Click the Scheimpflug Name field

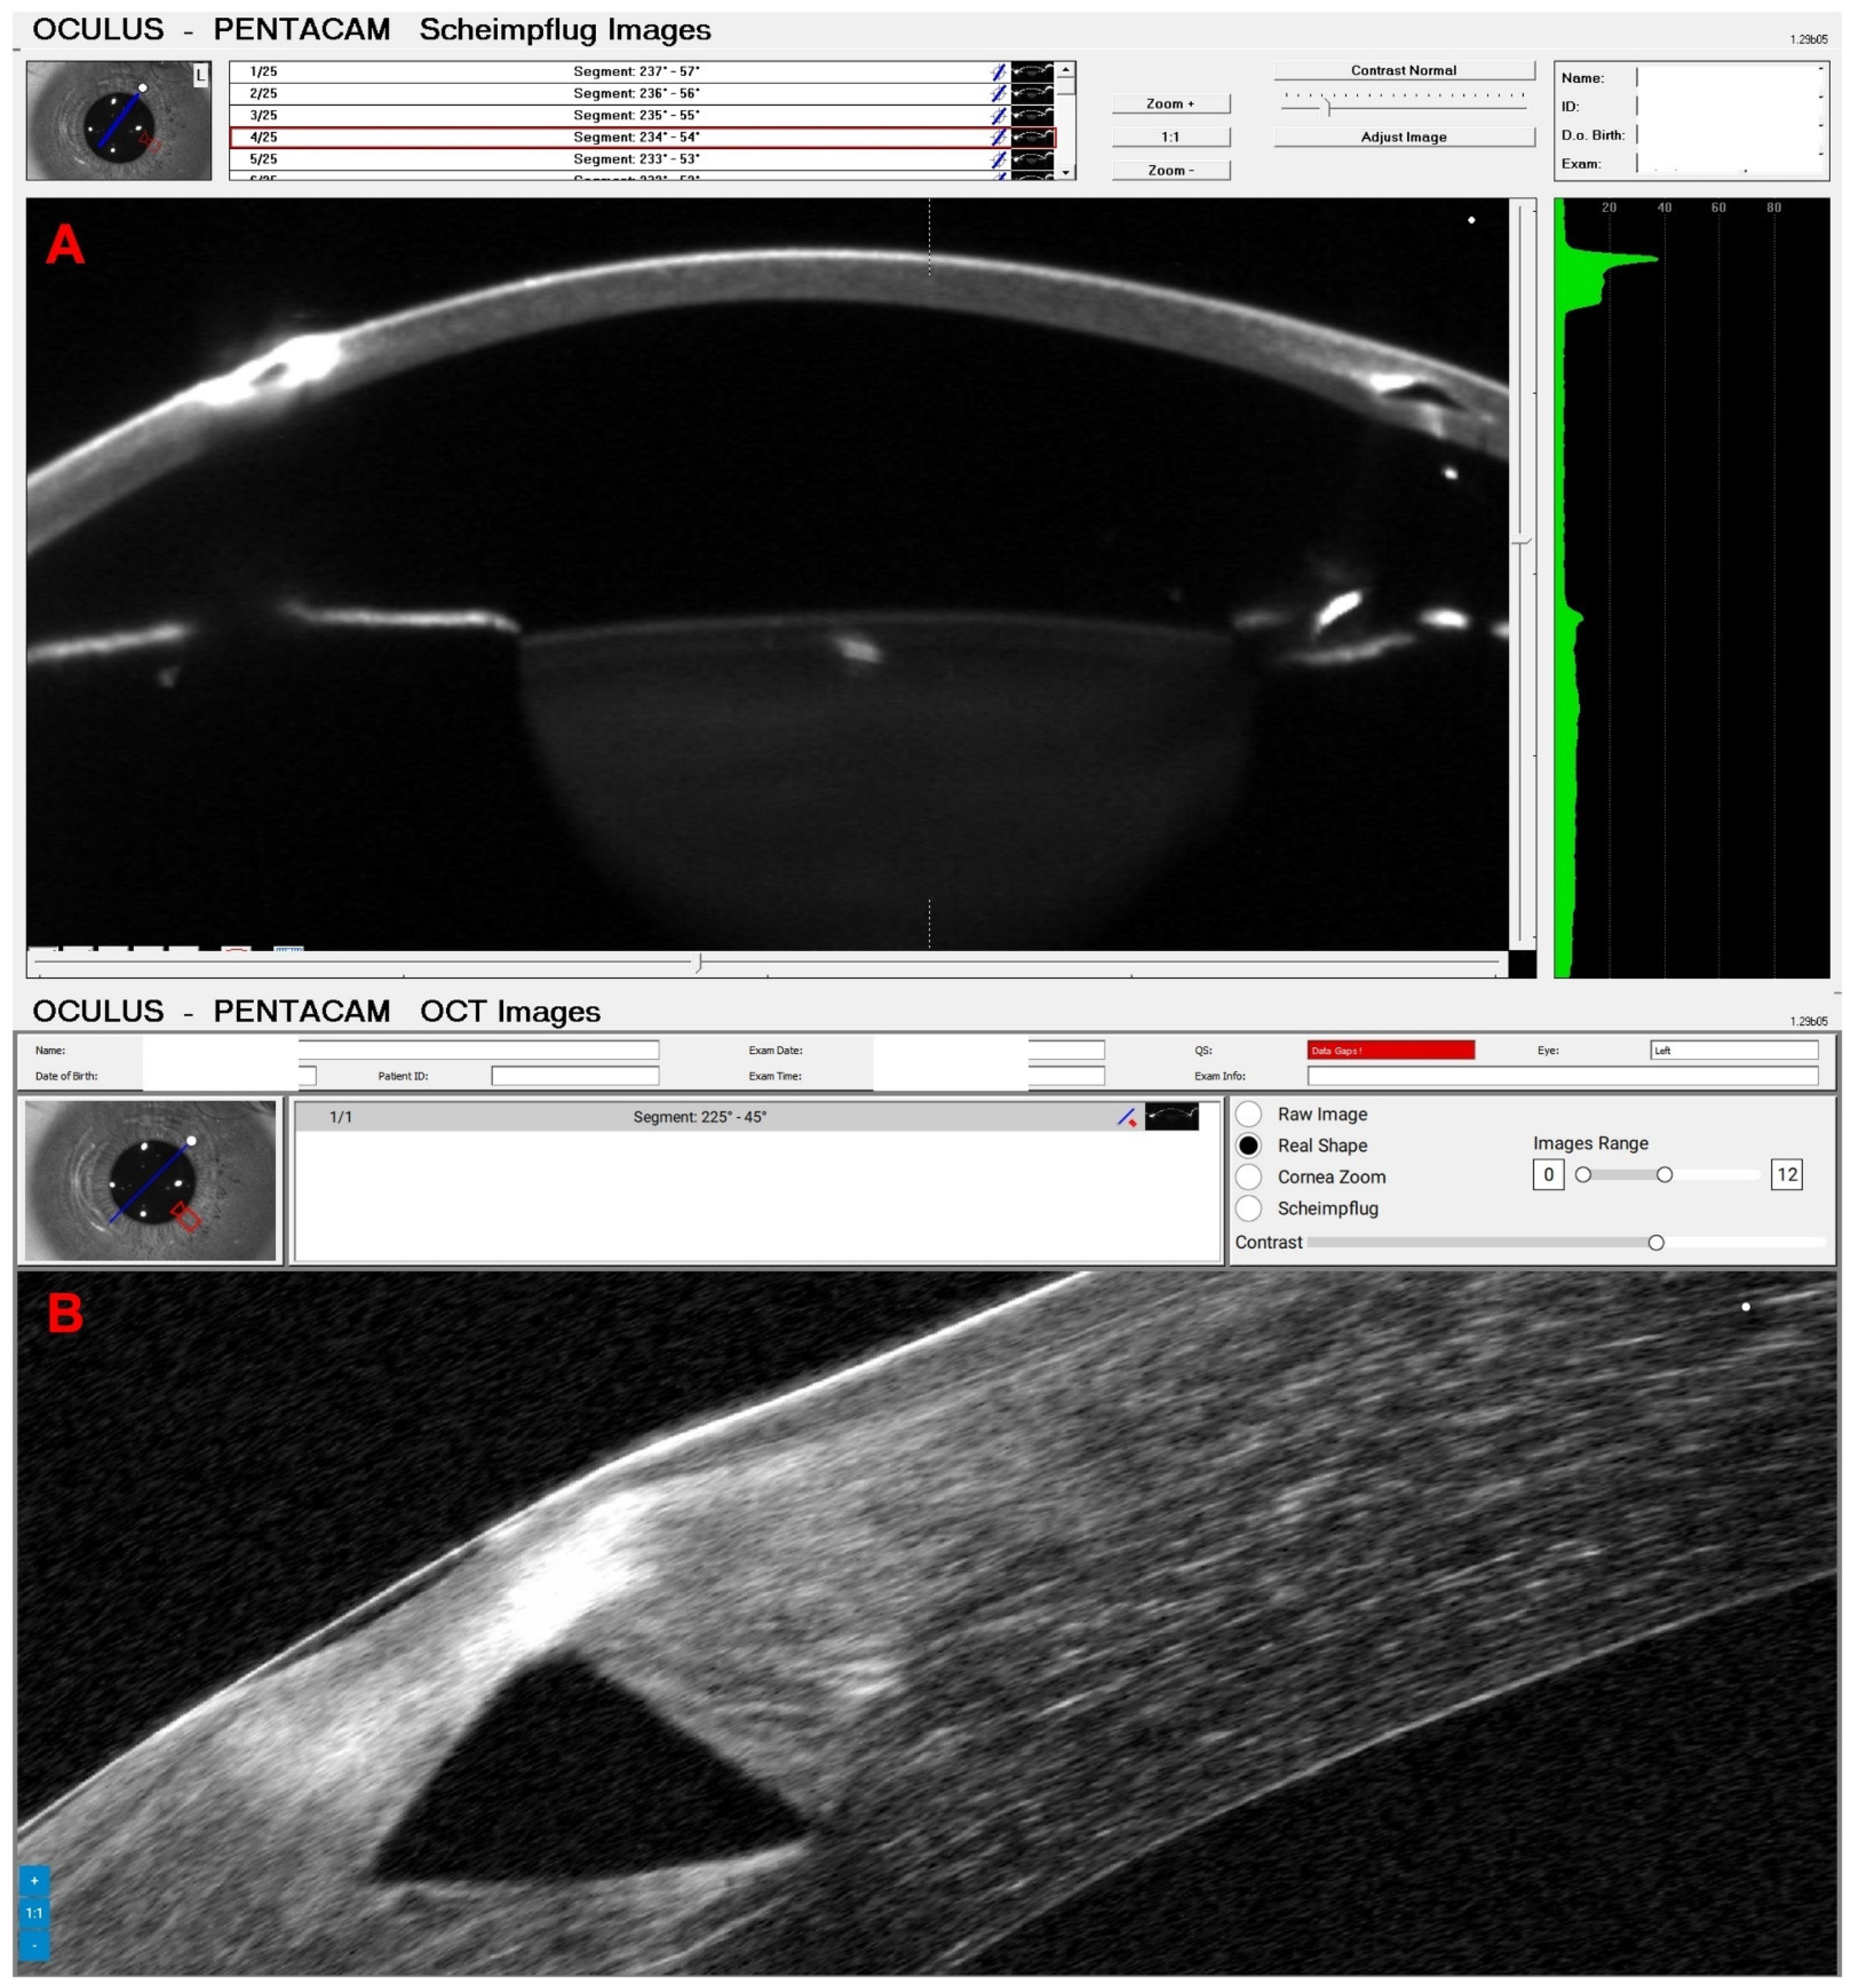[1730, 77]
